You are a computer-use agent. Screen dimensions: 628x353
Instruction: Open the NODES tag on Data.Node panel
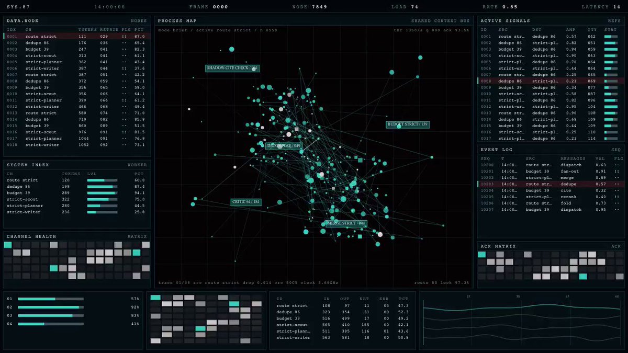[139, 21]
